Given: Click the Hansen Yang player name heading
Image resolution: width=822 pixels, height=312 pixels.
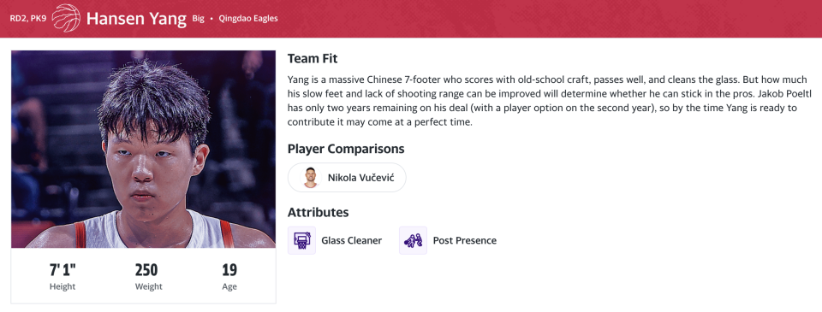Looking at the screenshot, I should (x=136, y=19).
